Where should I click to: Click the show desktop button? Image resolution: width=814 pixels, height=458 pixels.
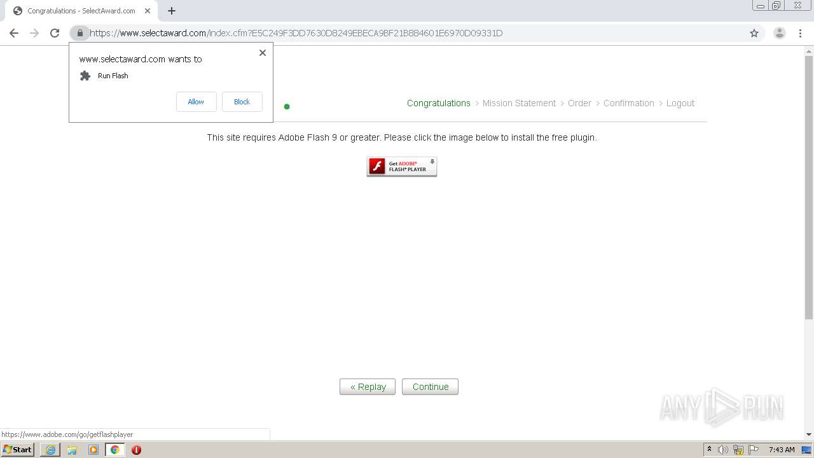tap(806, 450)
